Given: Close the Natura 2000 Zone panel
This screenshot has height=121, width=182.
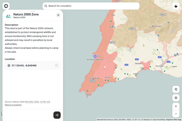Looking at the screenshot, I should click(58, 15).
